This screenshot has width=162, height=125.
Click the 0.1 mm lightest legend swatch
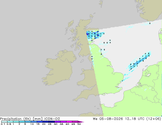pyautogui.click(x=4, y=122)
